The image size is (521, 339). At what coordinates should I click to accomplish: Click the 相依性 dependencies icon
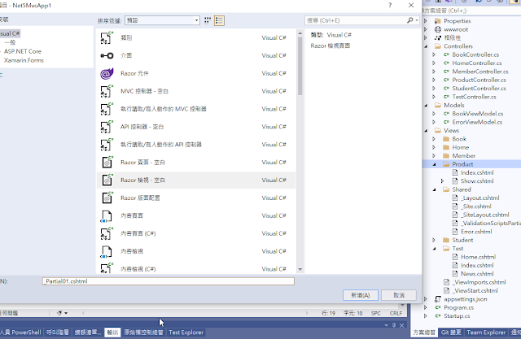[438, 38]
